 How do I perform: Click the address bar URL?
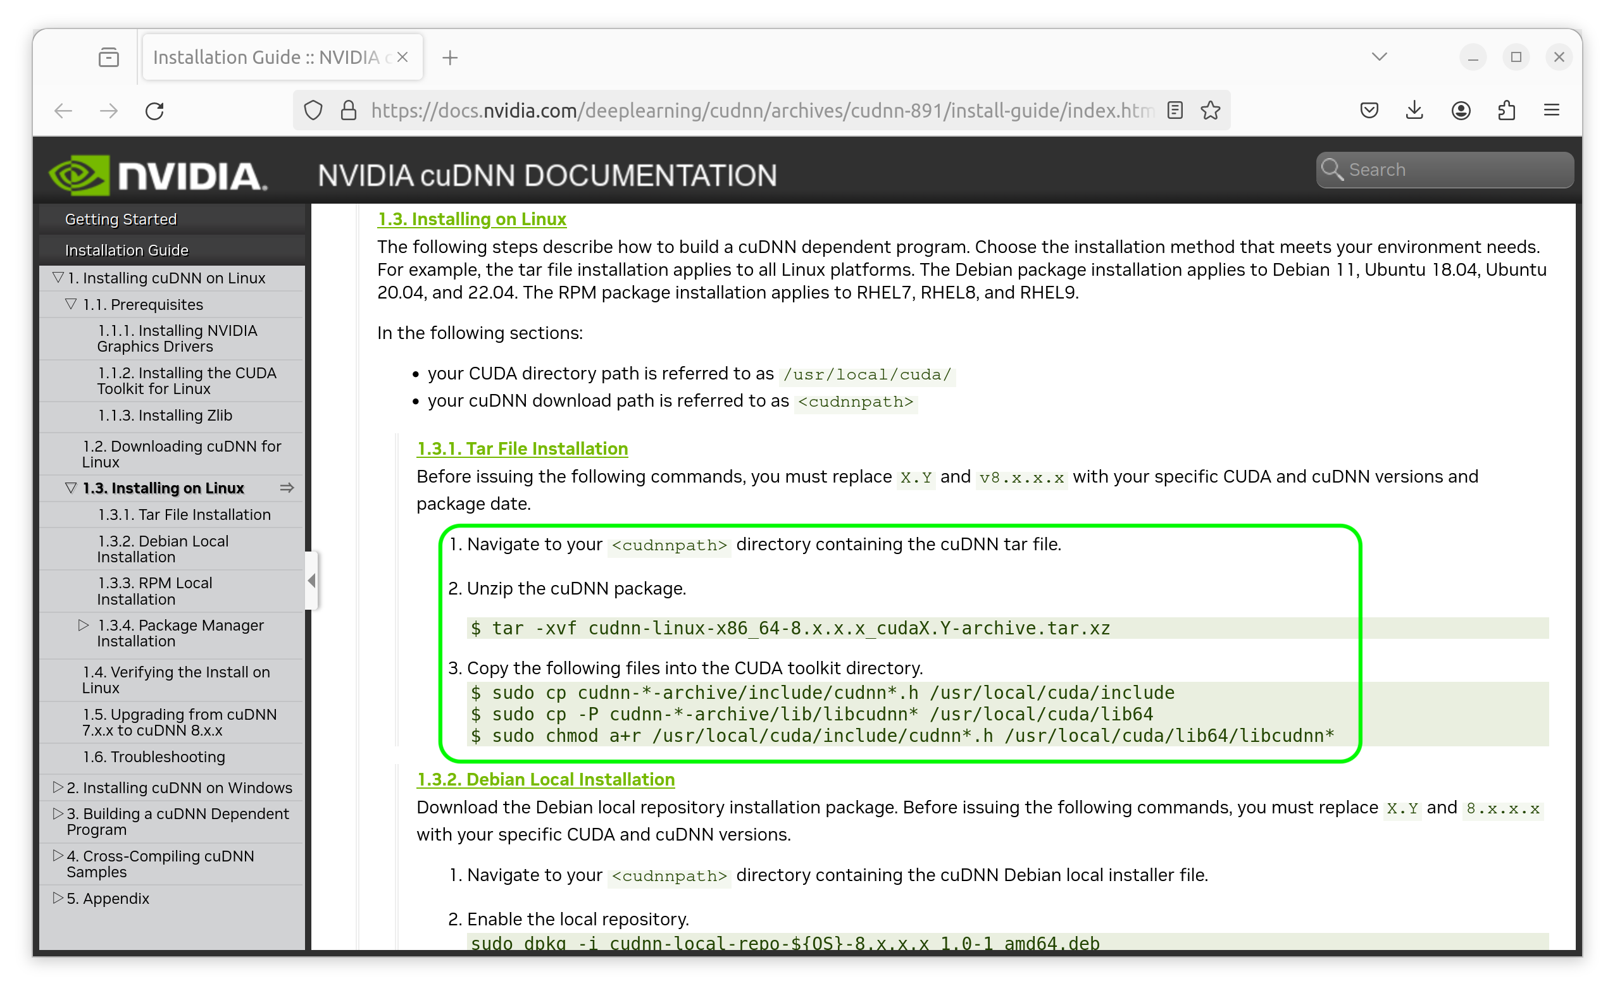coord(762,110)
